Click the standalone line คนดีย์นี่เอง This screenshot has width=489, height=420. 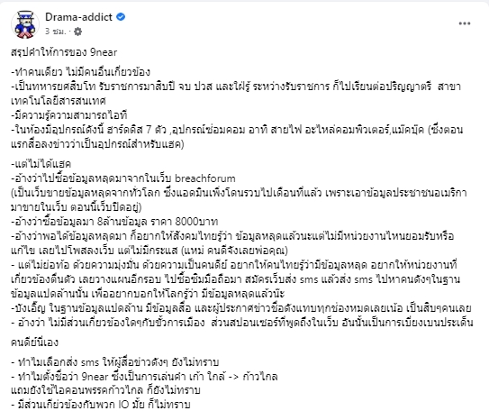click(34, 342)
